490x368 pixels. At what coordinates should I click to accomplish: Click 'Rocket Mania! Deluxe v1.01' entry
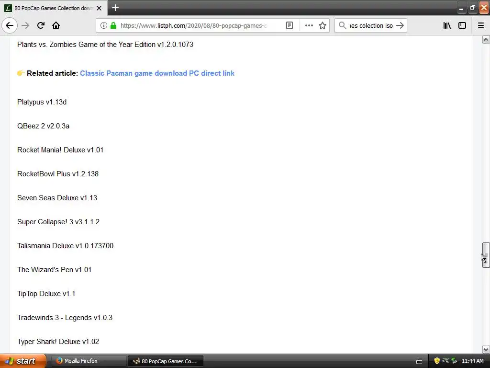point(60,150)
